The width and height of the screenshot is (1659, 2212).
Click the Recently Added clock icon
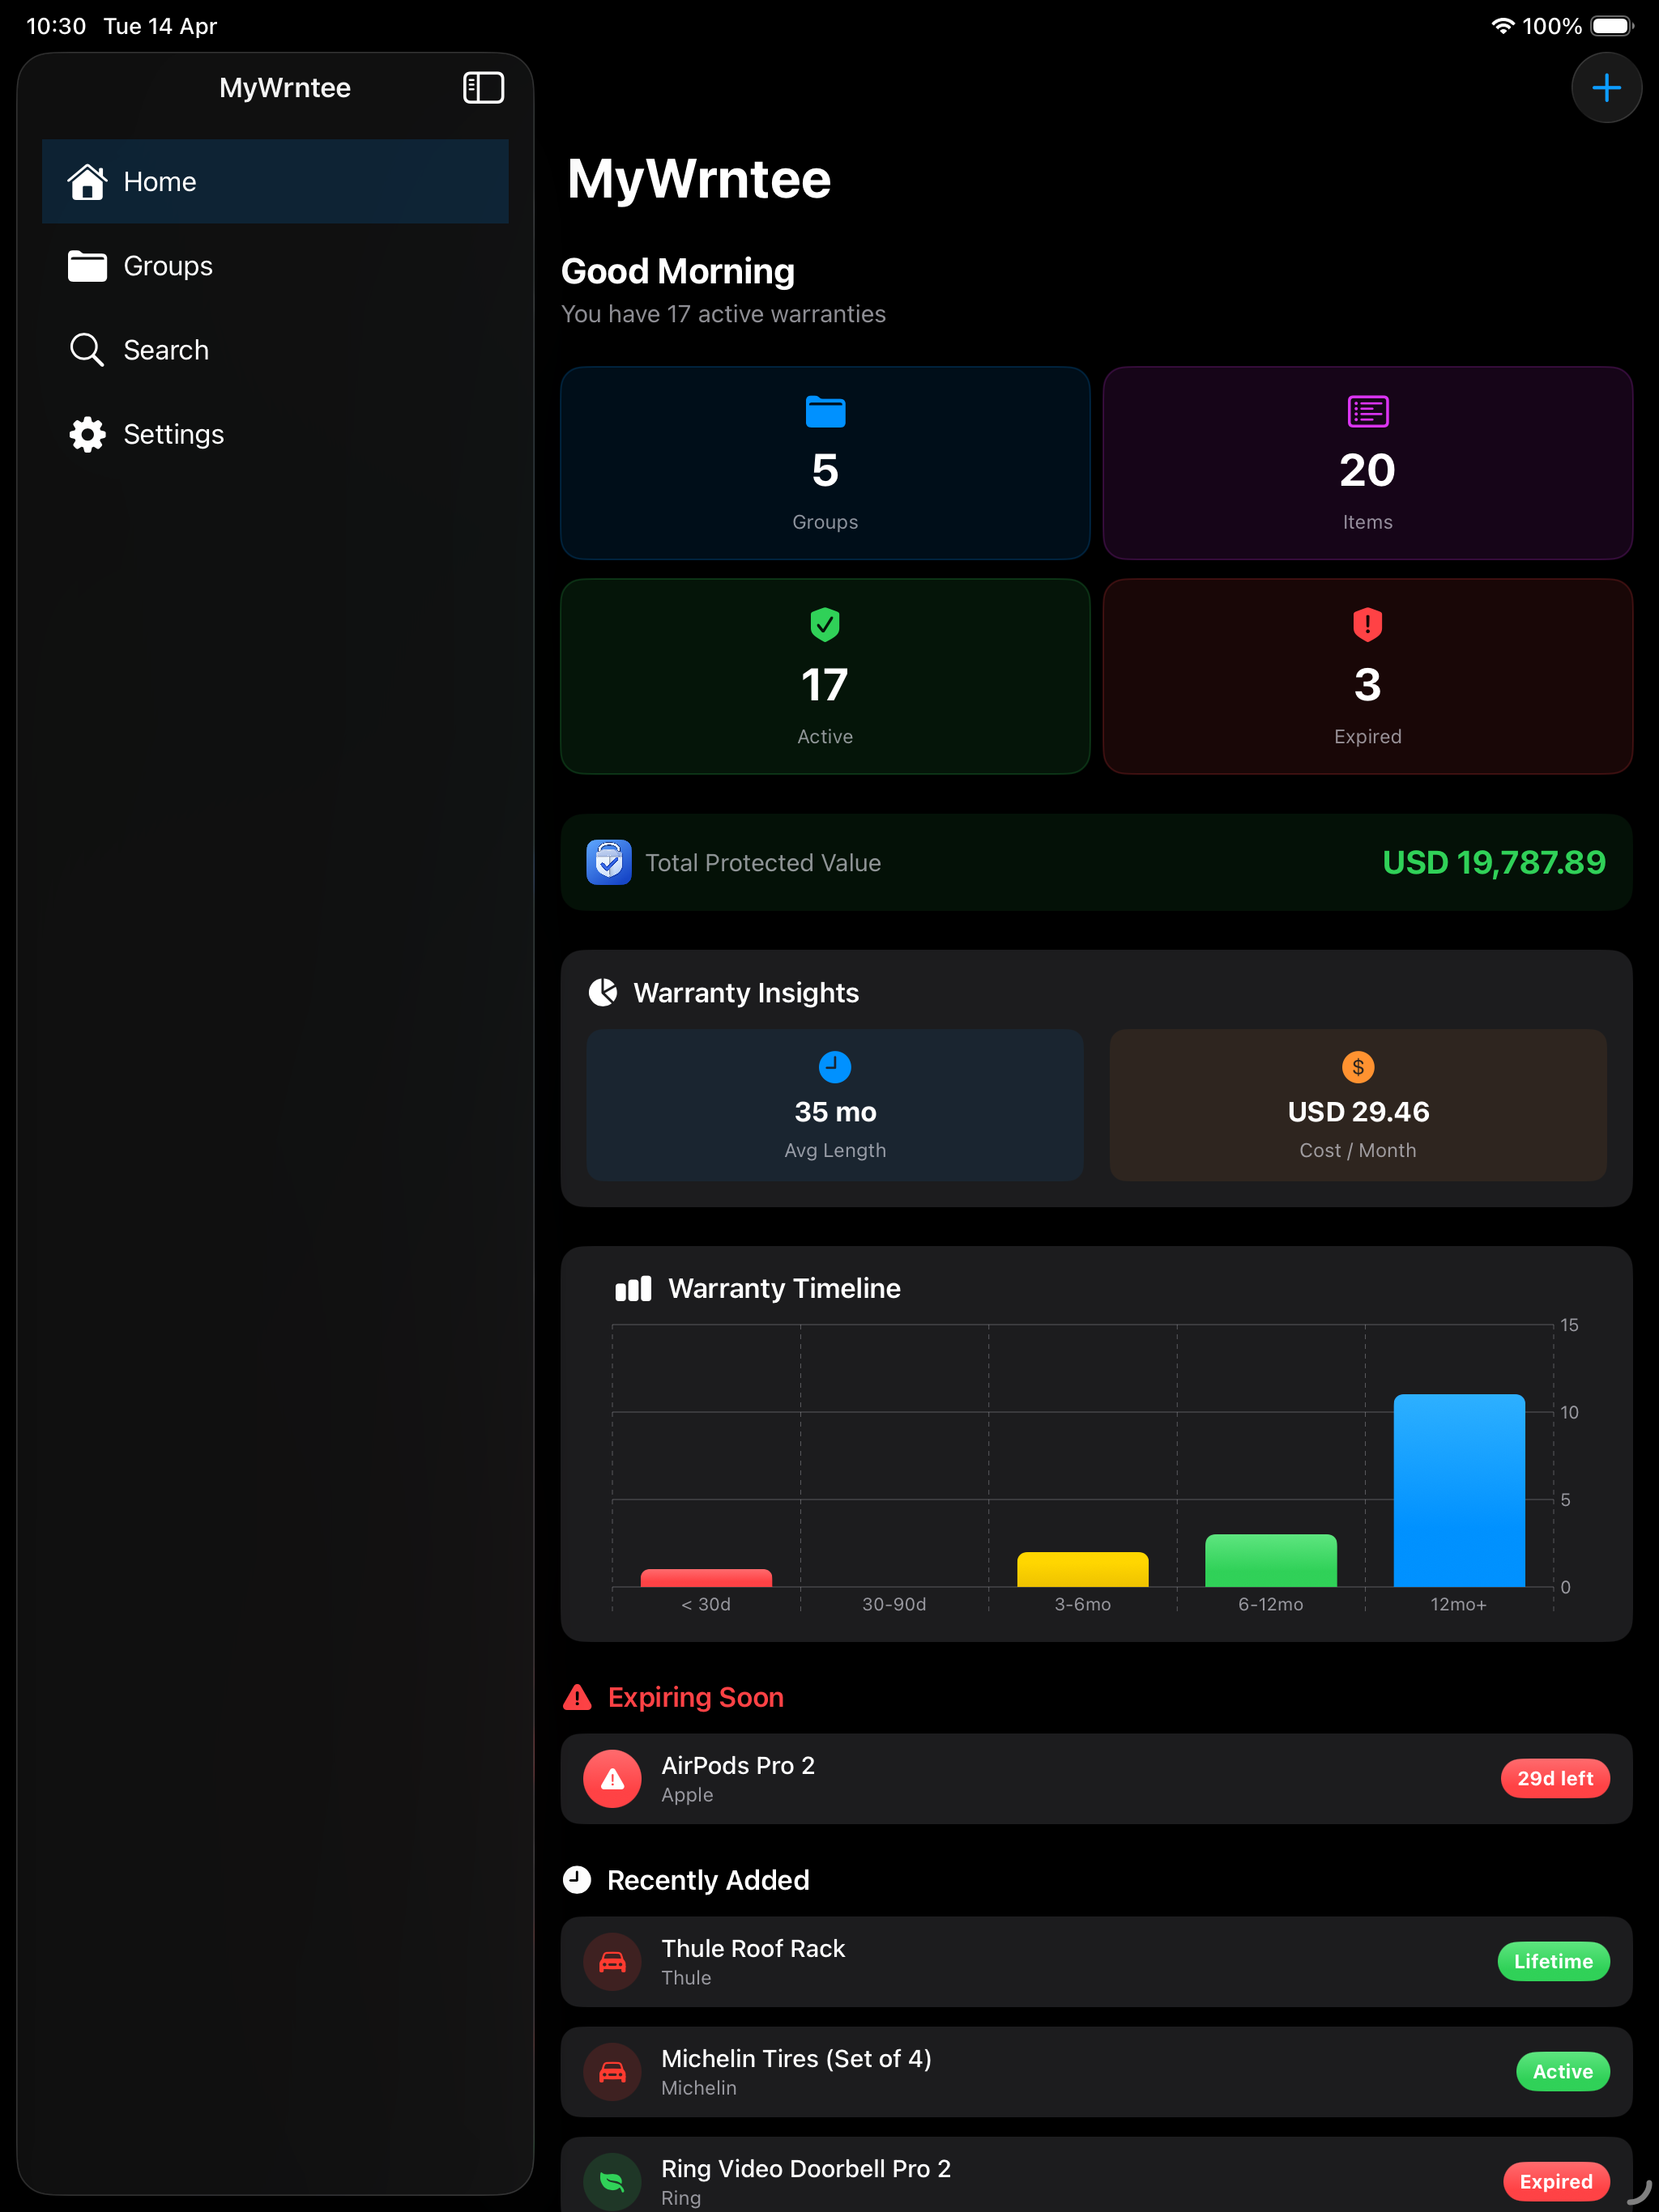578,1880
